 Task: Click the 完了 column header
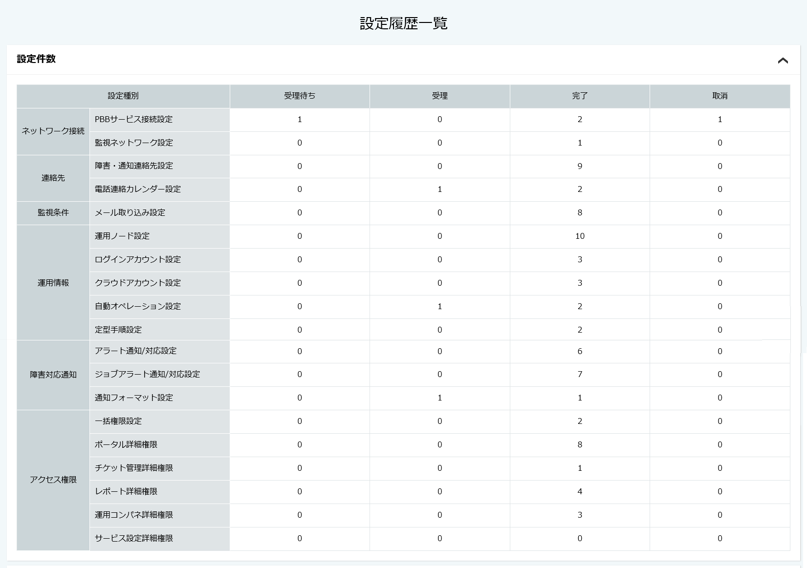tap(580, 96)
